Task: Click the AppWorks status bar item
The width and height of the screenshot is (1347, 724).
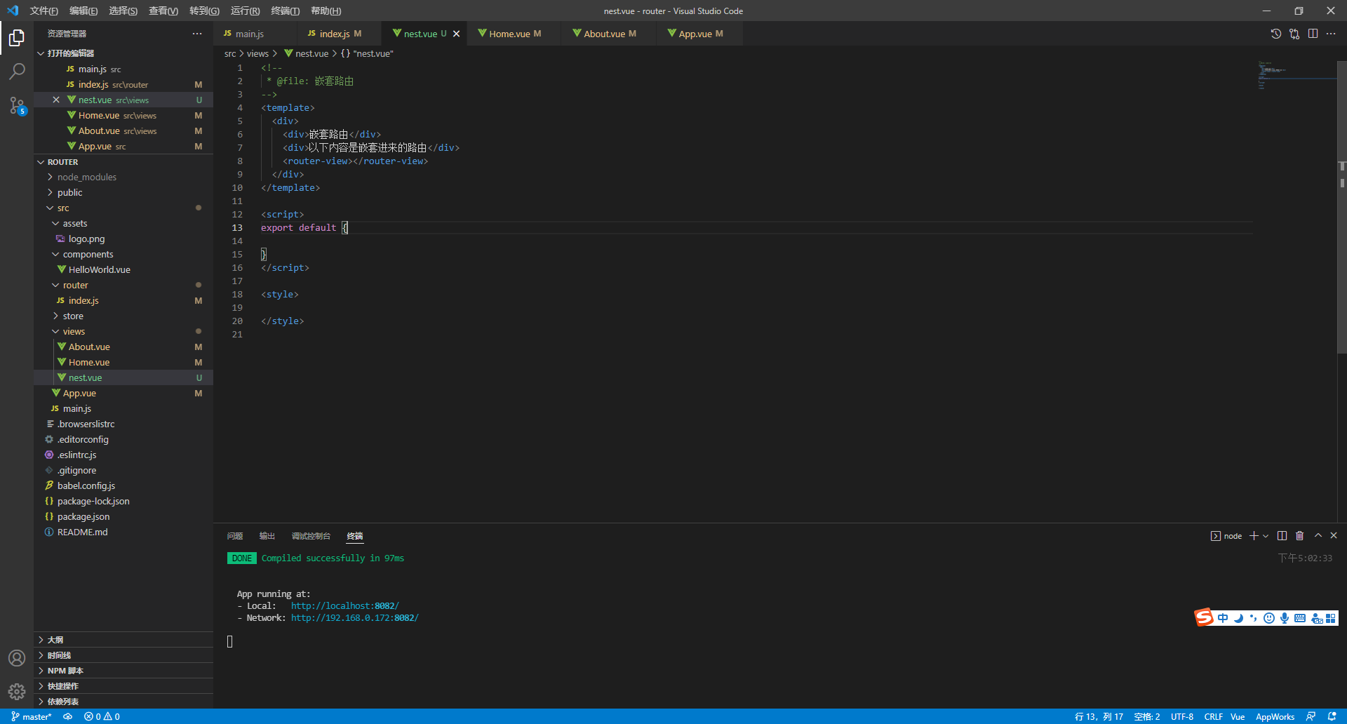Action: click(x=1275, y=717)
